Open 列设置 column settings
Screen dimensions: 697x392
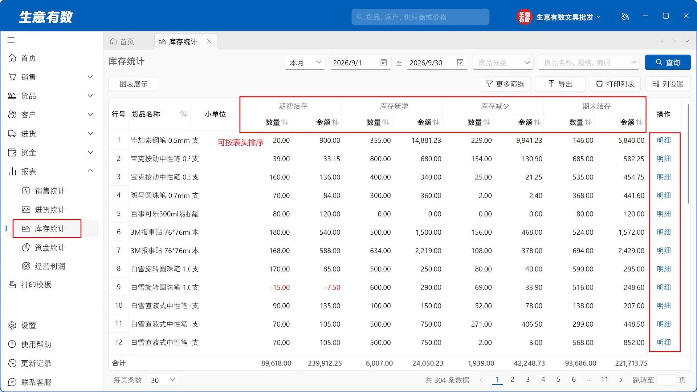click(x=668, y=84)
